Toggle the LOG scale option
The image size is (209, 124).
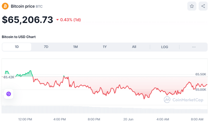coord(165,47)
